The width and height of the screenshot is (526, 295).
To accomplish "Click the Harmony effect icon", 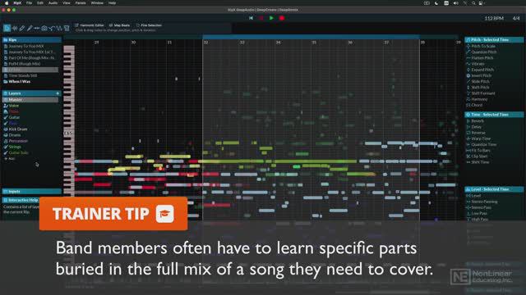I will pyautogui.click(x=468, y=99).
